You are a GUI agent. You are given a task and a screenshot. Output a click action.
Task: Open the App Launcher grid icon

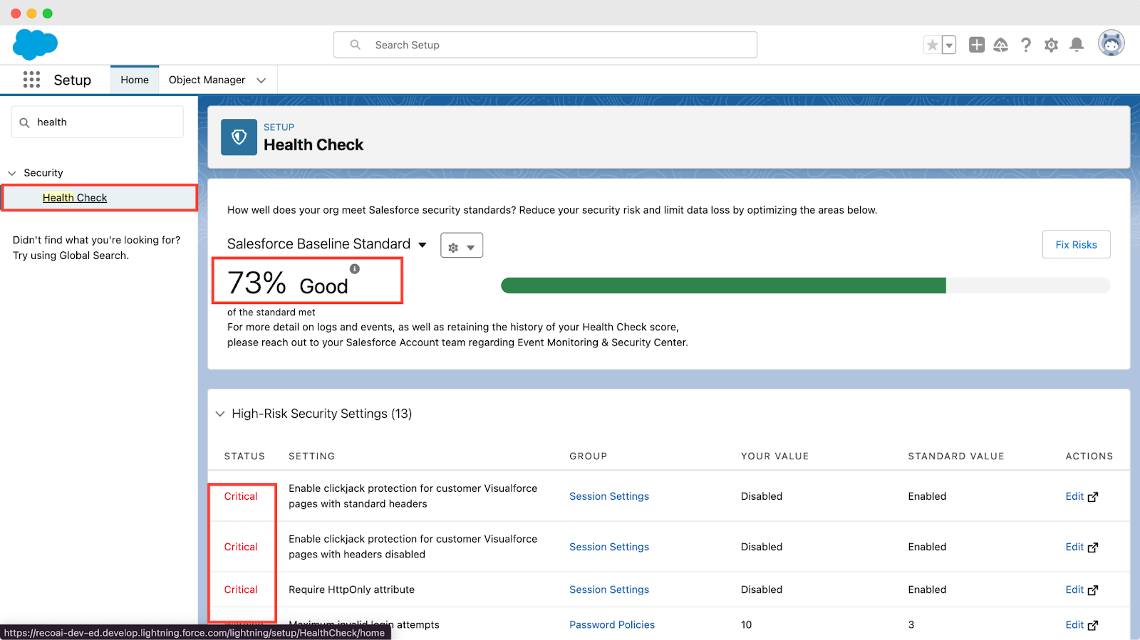[31, 80]
